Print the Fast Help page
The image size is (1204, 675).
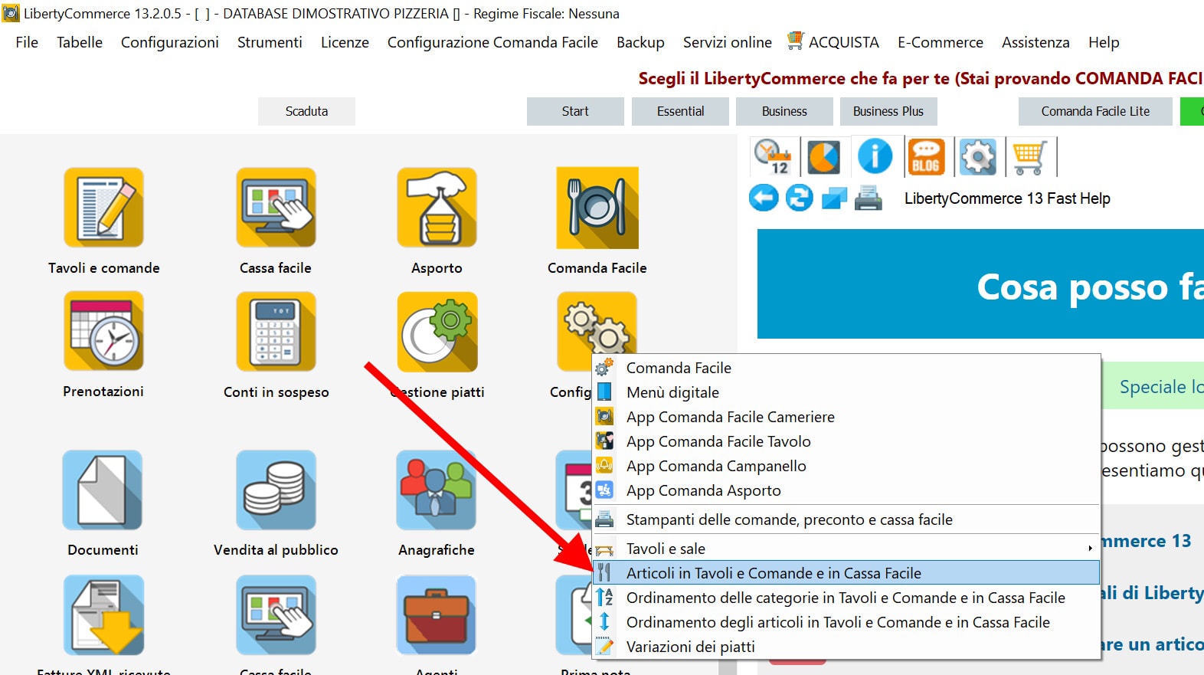click(x=869, y=198)
